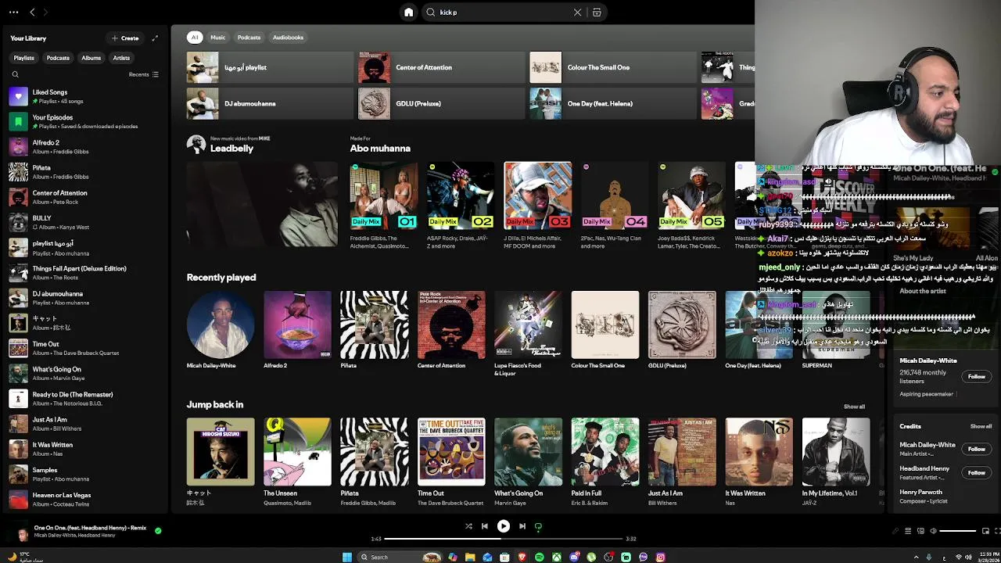The width and height of the screenshot is (1001, 563).
Task: Open One Day (feat. Helena) shortcut card
Action: click(612, 103)
